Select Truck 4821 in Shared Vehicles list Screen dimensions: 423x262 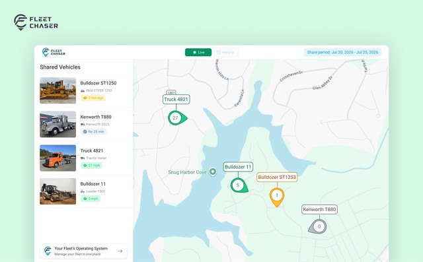84,158
